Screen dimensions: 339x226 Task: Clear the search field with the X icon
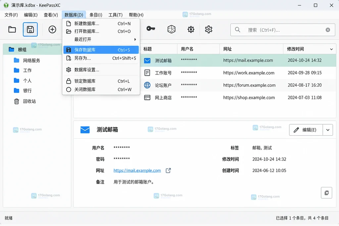coord(328,30)
